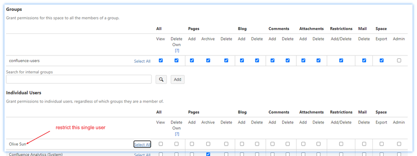Uncheck Pages Add for confluence-users
The image size is (417, 156).
192,60
